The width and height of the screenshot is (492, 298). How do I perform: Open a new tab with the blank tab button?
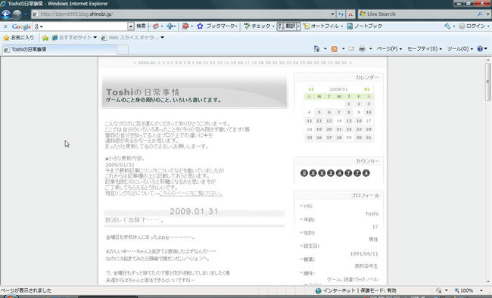123,50
